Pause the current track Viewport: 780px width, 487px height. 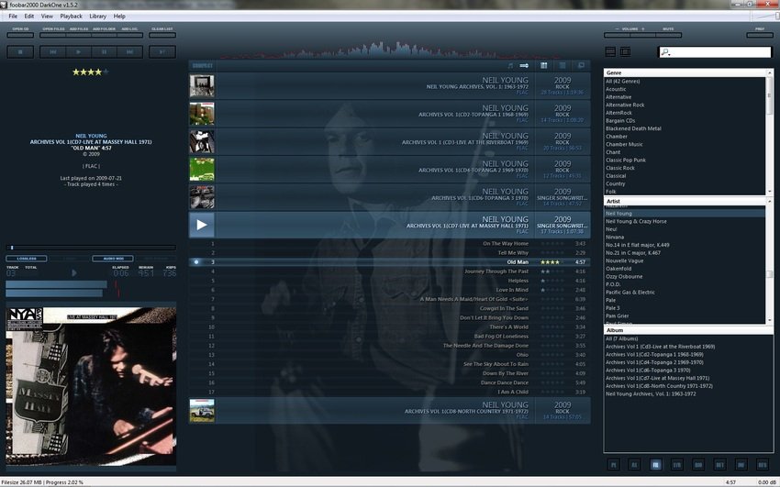click(x=104, y=51)
